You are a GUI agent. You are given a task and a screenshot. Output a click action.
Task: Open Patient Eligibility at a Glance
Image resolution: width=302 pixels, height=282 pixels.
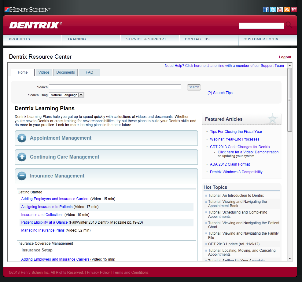45,222
